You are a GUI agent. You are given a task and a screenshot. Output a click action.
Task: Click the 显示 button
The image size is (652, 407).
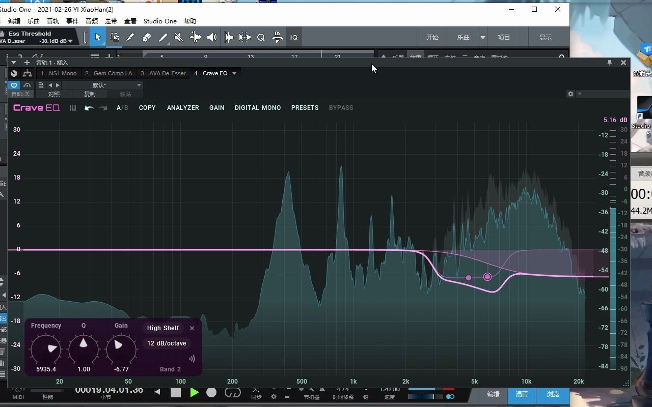[x=546, y=37]
